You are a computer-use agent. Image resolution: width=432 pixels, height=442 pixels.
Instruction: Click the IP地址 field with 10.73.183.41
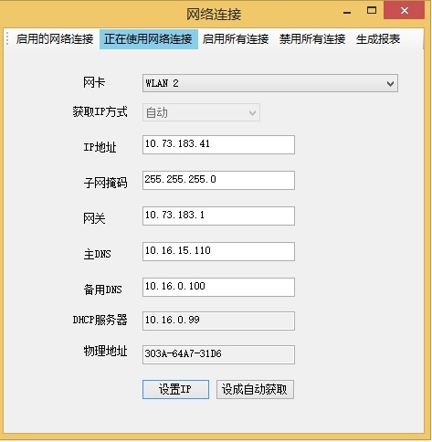pos(218,145)
